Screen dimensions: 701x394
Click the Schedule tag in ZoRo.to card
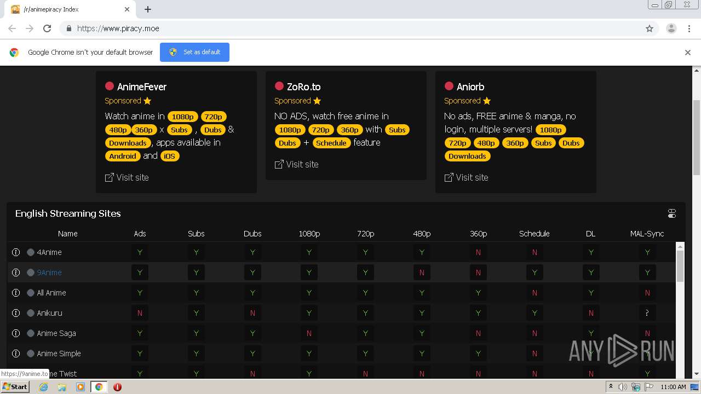[331, 143]
